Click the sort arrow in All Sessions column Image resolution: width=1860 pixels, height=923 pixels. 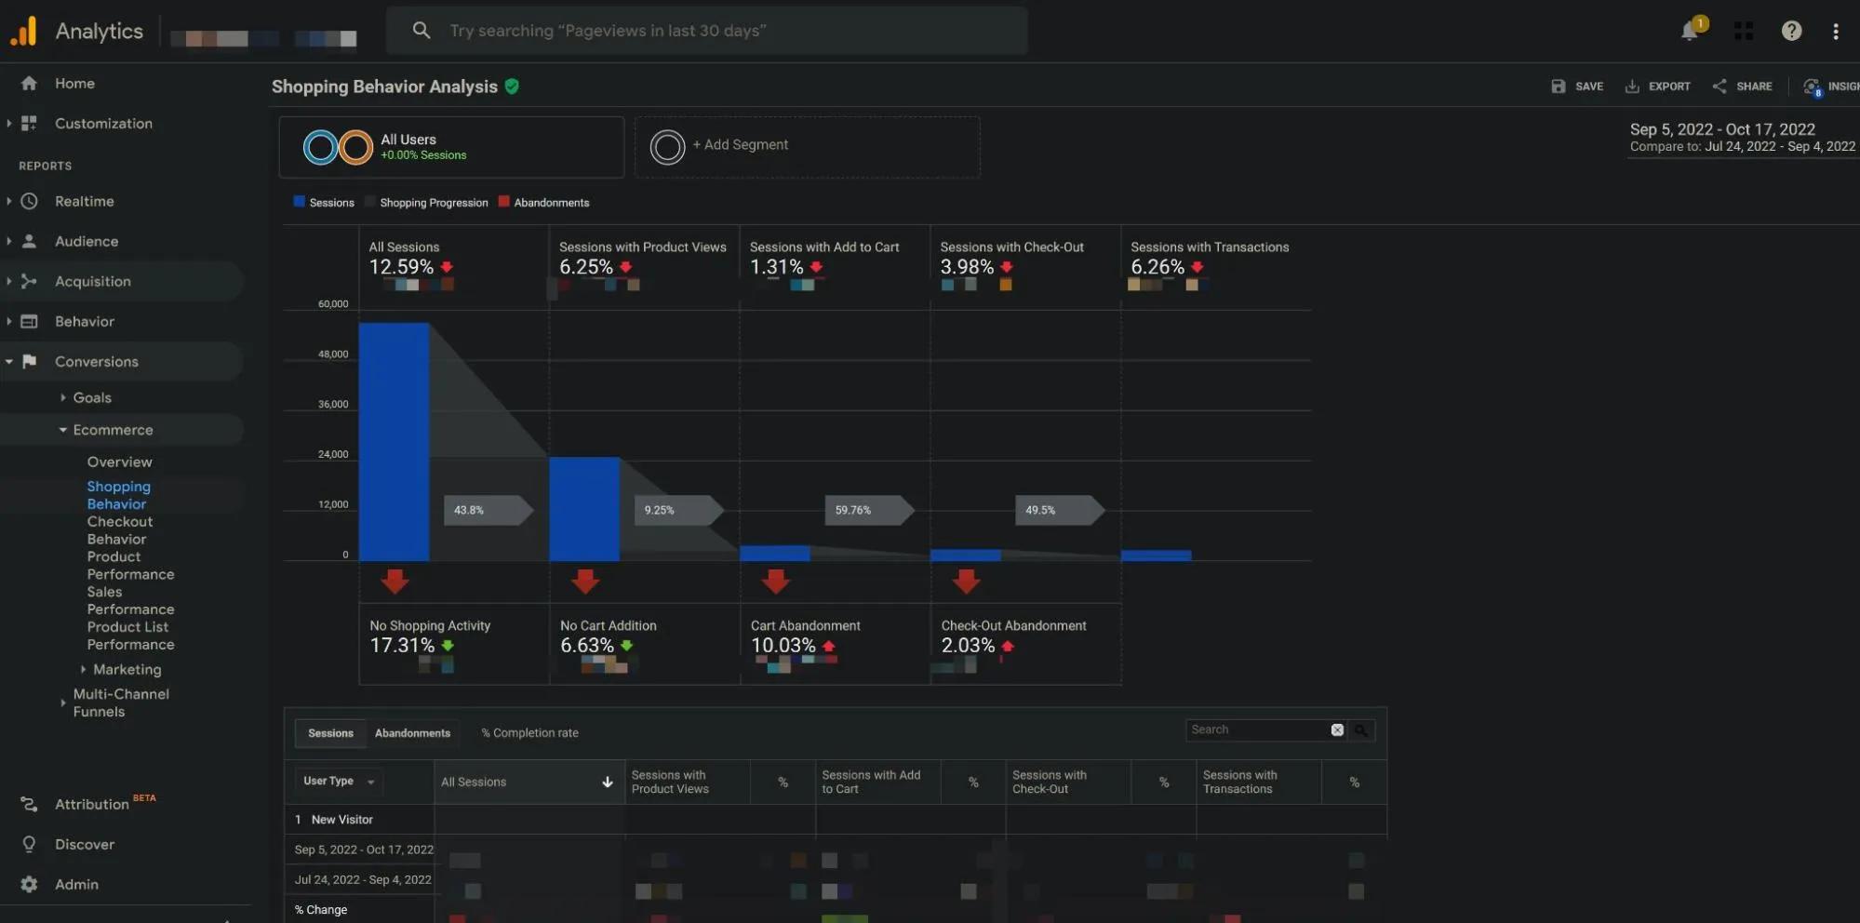pos(608,783)
